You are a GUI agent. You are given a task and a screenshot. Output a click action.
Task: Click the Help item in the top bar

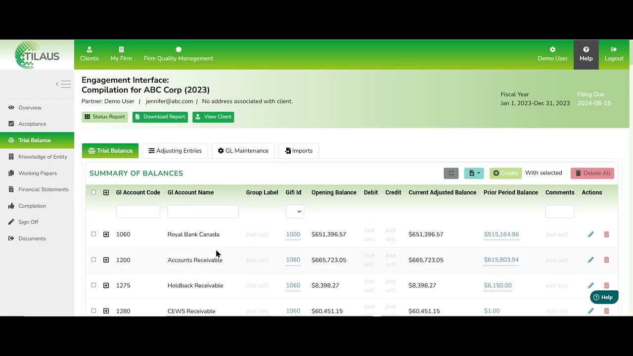[x=586, y=54]
